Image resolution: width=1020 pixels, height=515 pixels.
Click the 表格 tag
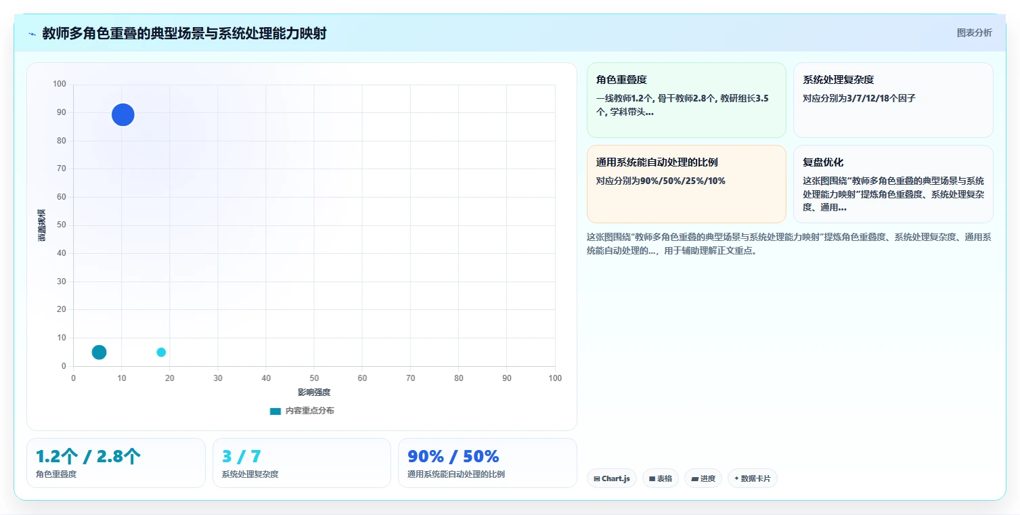(660, 478)
